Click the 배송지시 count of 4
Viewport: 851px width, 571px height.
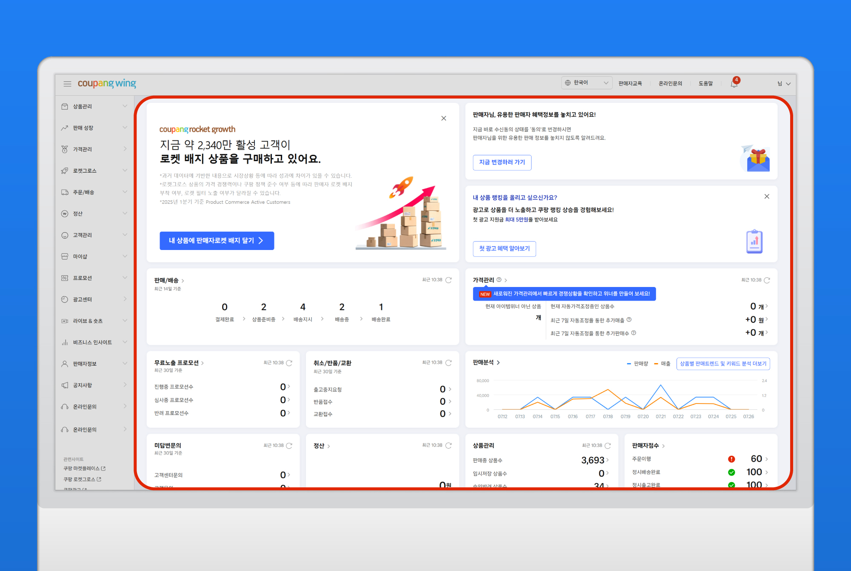click(x=303, y=307)
